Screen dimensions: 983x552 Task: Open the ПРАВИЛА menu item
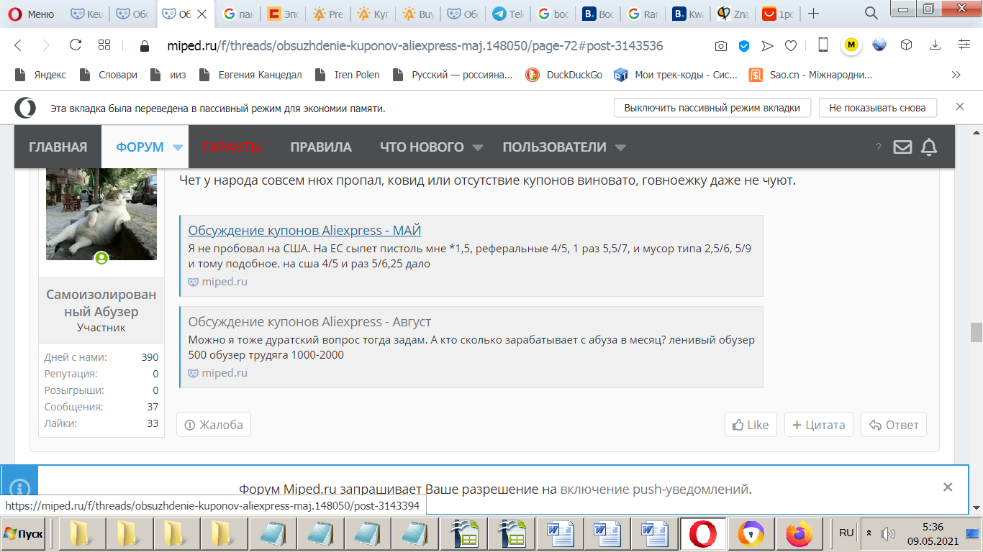[x=321, y=147]
